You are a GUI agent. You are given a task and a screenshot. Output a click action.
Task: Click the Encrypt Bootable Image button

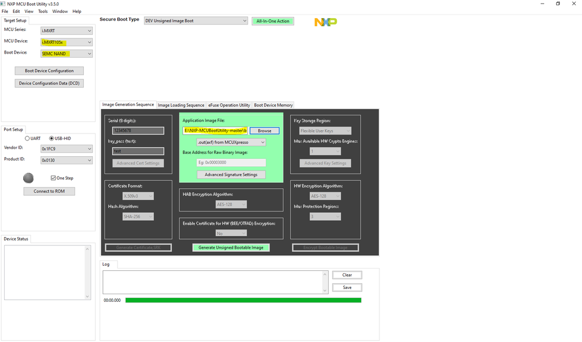tap(326, 248)
